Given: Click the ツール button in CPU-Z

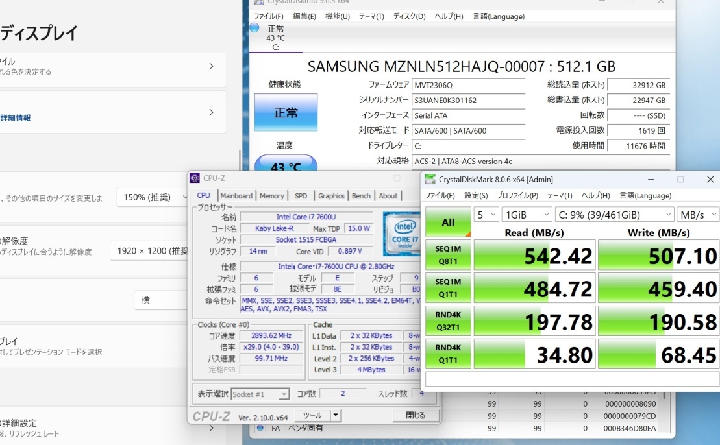Looking at the screenshot, I should pyautogui.click(x=312, y=415).
